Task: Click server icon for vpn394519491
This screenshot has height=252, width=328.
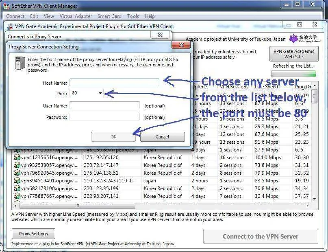Action: click(17, 181)
